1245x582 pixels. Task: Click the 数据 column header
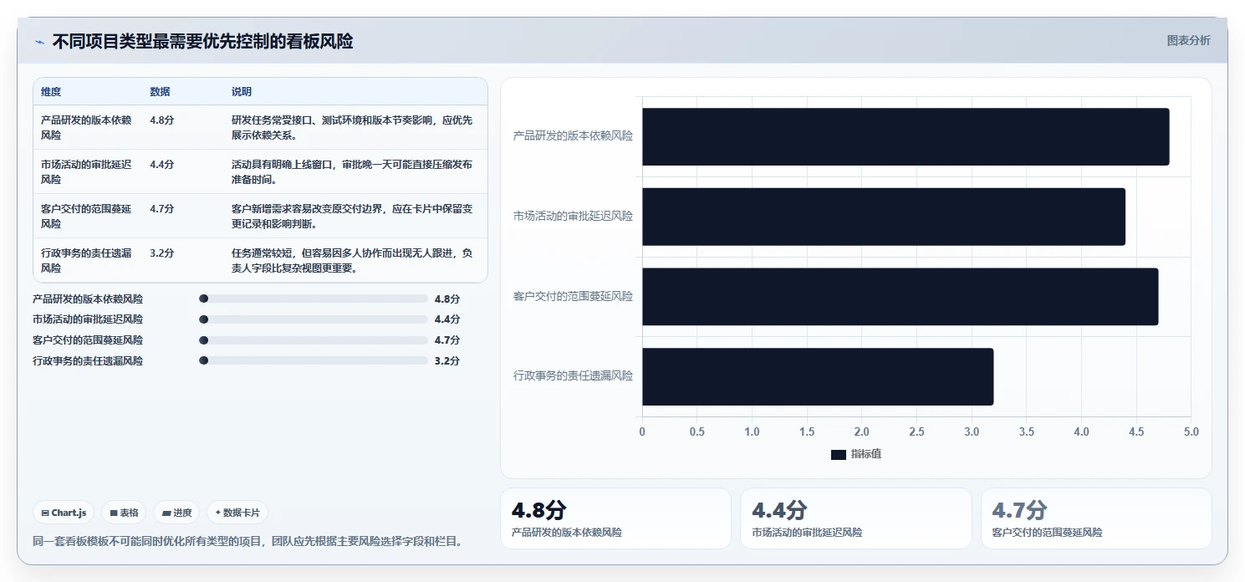point(160,92)
